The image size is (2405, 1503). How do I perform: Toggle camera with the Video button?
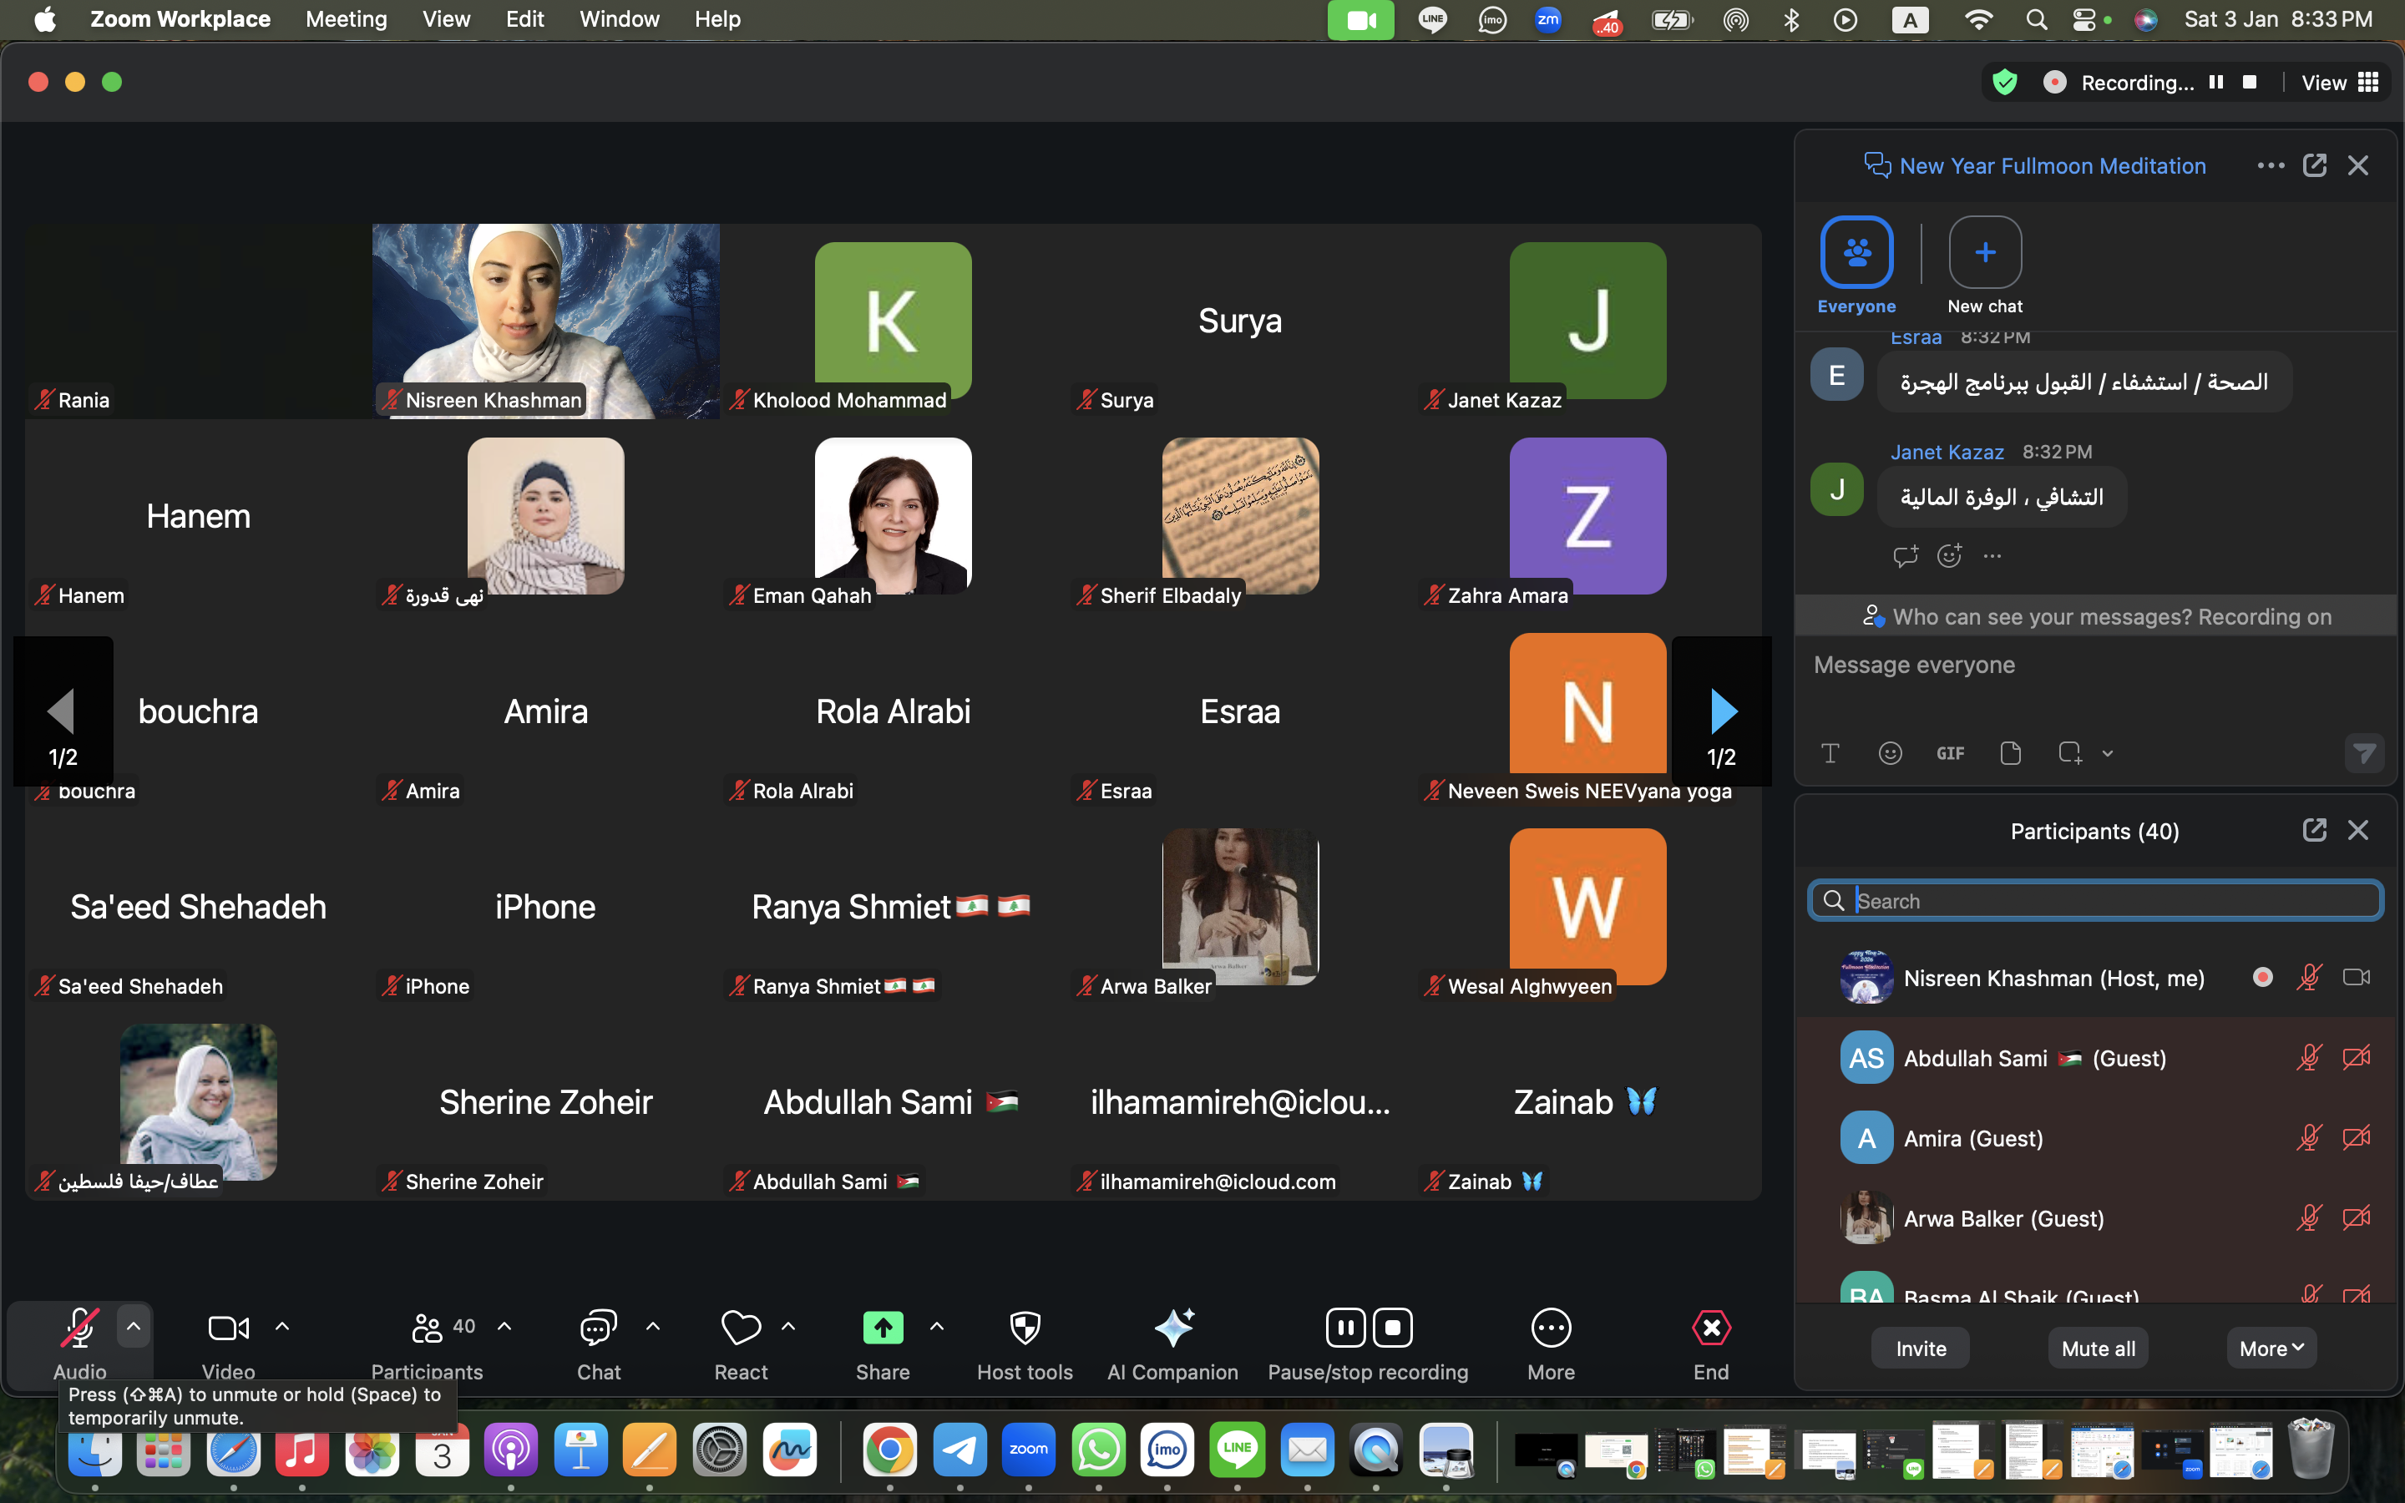pos(229,1328)
